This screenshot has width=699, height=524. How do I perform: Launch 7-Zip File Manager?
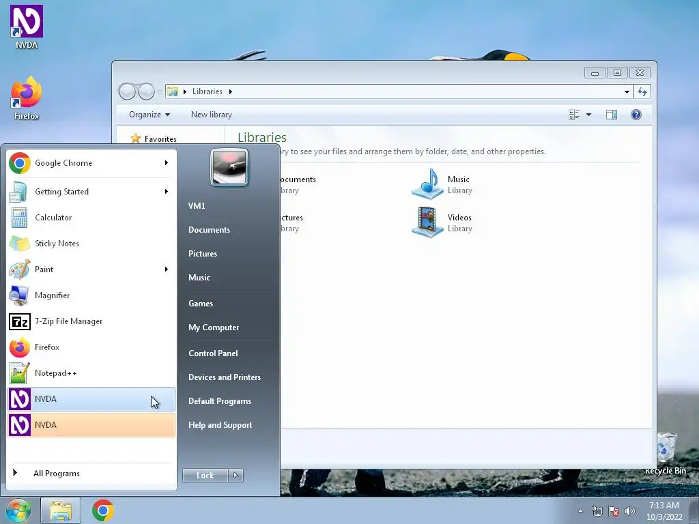[91, 321]
